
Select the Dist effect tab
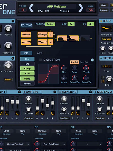(27, 59)
